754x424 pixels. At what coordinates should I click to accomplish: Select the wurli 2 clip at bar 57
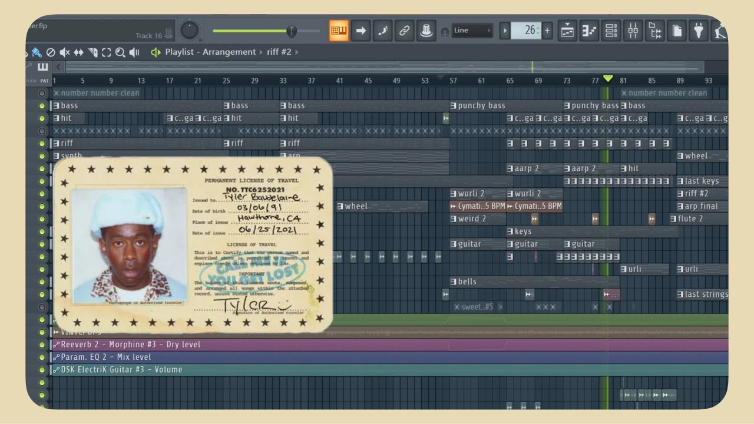point(478,194)
